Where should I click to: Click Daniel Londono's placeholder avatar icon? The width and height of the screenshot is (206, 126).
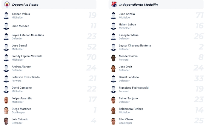[113, 79]
